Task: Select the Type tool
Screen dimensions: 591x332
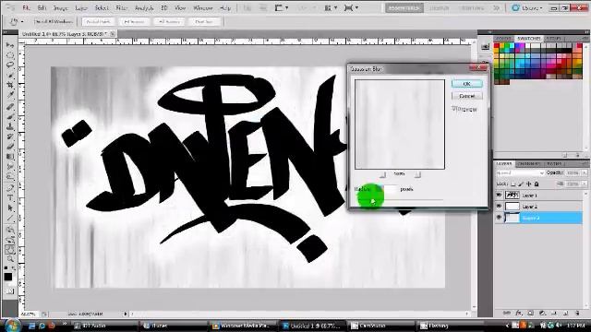Action: pyautogui.click(x=10, y=197)
